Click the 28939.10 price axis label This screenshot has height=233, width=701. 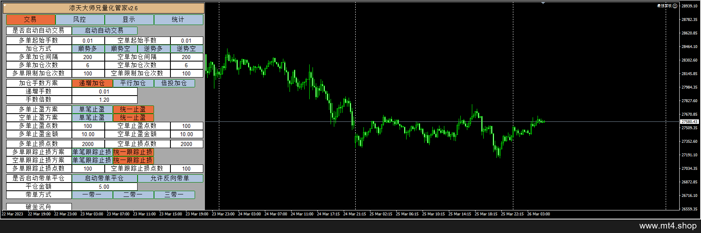[690, 6]
